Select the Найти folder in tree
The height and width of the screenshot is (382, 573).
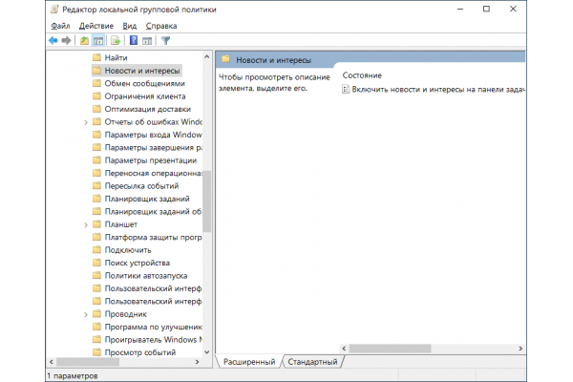110,57
